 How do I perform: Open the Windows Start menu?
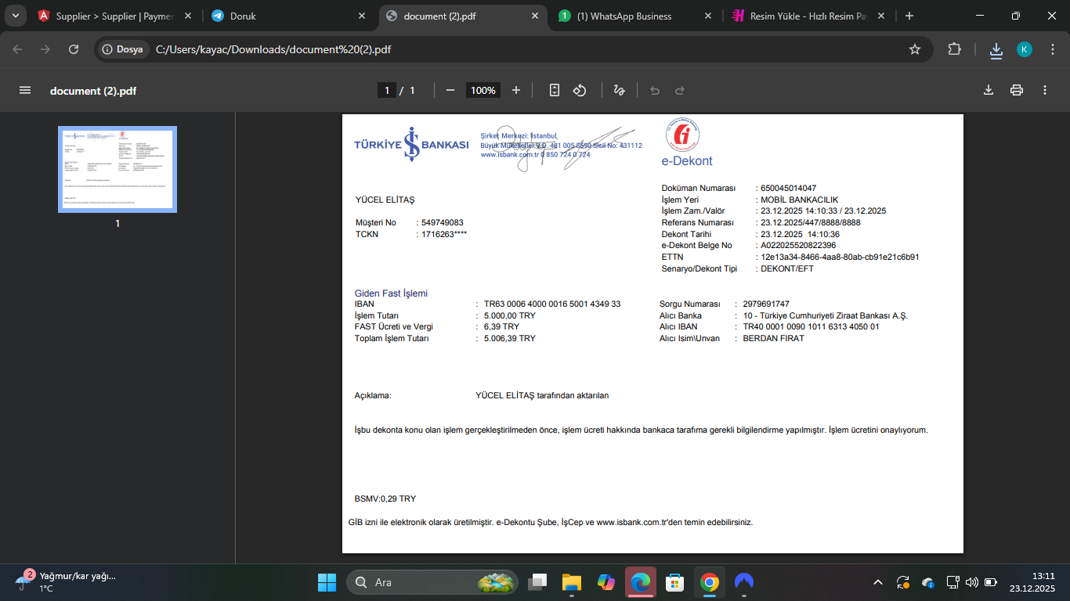pyautogui.click(x=327, y=582)
